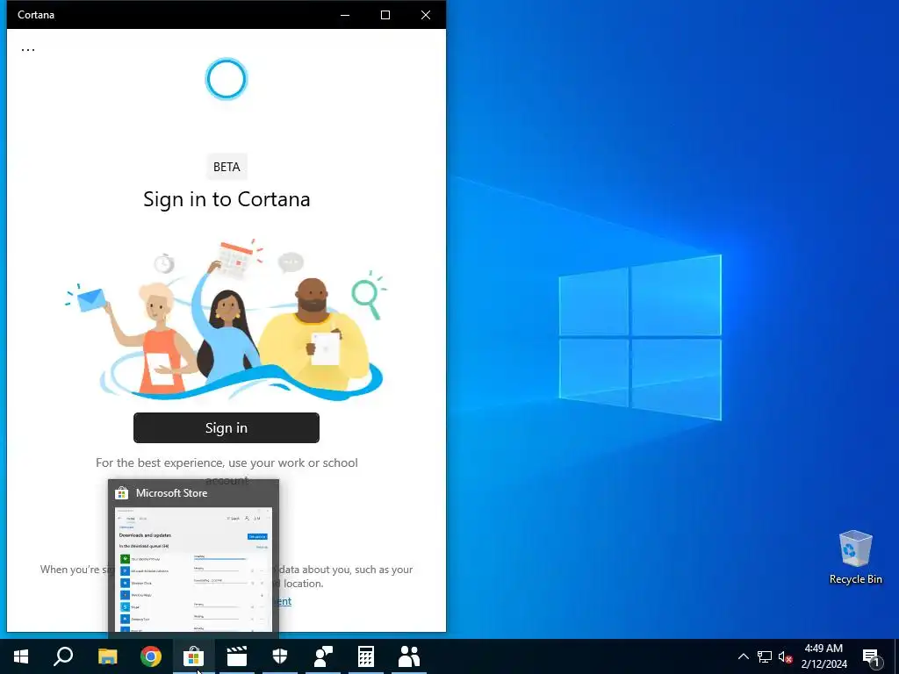Open Calculator from taskbar
899x674 pixels.
[366, 656]
